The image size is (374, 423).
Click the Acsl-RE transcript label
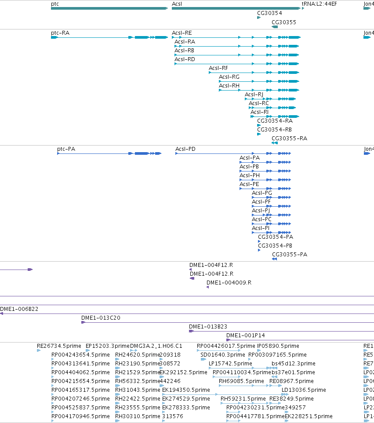182,33
